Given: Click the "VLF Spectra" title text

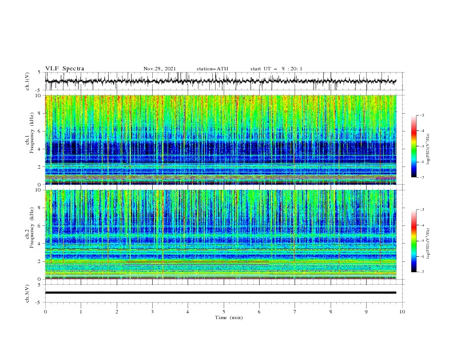Looking at the screenshot, I should pos(65,69).
